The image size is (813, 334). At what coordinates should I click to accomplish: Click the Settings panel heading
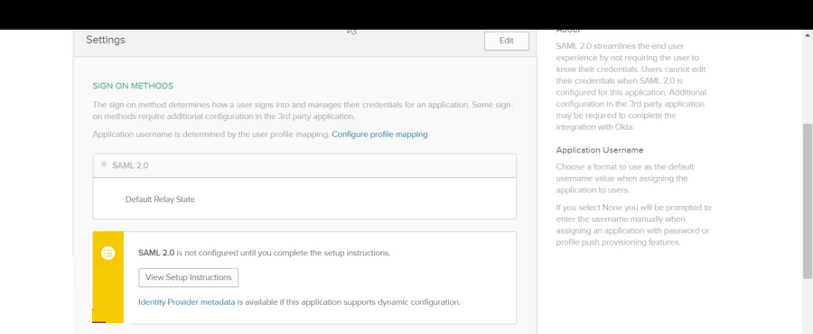pyautogui.click(x=106, y=40)
